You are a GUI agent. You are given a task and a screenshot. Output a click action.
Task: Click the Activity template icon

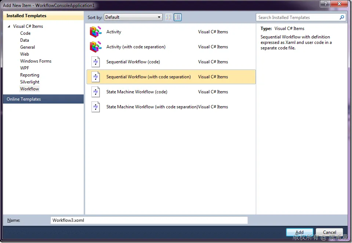click(96, 32)
